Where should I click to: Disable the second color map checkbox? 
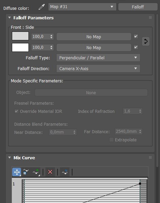point(136,47)
